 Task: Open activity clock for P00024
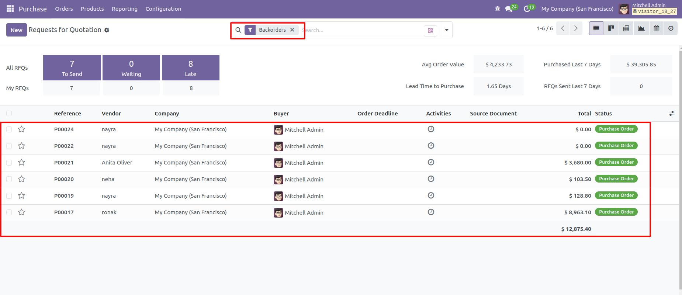(x=431, y=129)
